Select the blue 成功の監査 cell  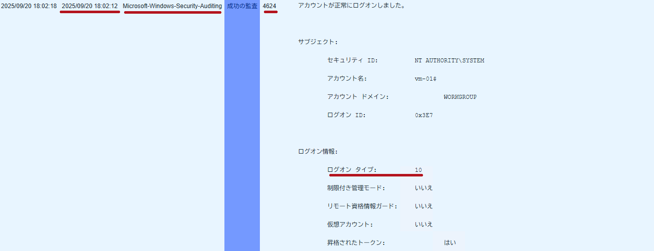242,6
